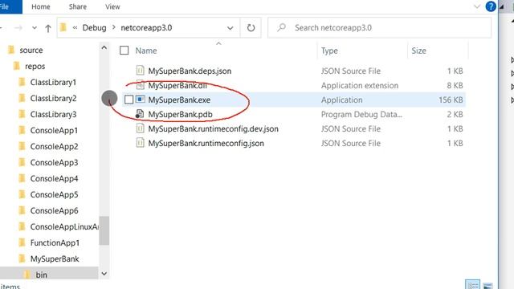The height and width of the screenshot is (289, 514).
Task: Click the repos folder icon
Action: pos(16,66)
